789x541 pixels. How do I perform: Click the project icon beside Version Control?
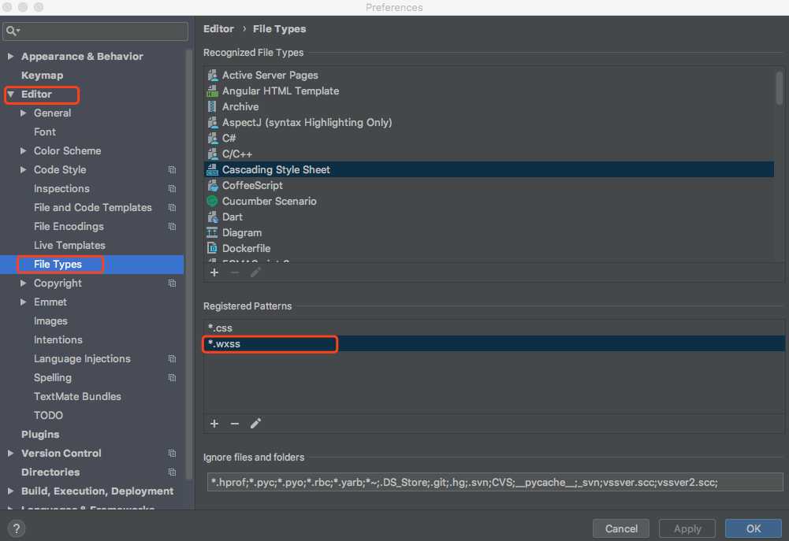[172, 454]
